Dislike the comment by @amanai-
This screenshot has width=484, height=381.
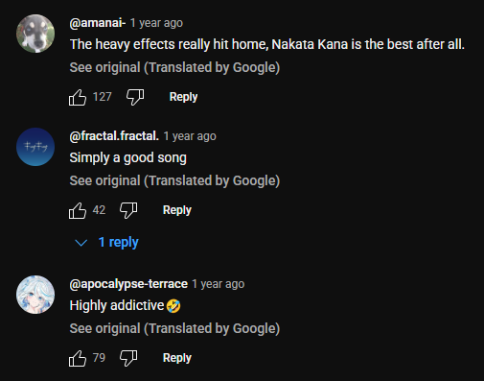click(x=135, y=97)
